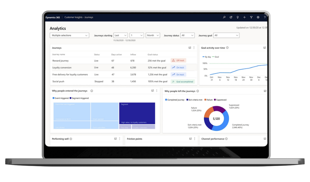Open the Month period dropdown

[153, 35]
